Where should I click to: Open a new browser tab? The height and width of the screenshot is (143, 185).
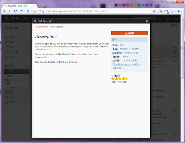40,6
